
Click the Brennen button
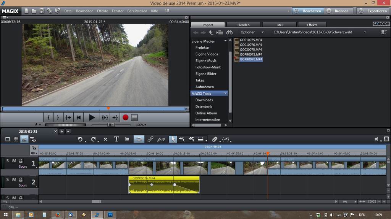pos(338,11)
